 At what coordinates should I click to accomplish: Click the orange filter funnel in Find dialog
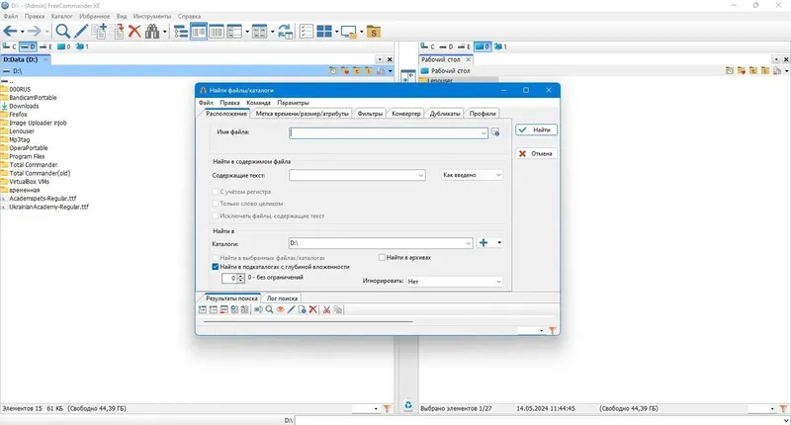(553, 331)
